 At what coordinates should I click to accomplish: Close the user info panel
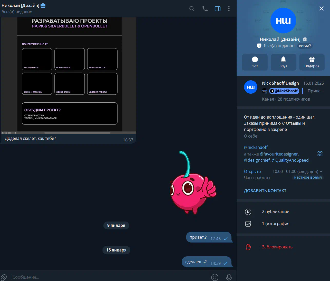(322, 8)
